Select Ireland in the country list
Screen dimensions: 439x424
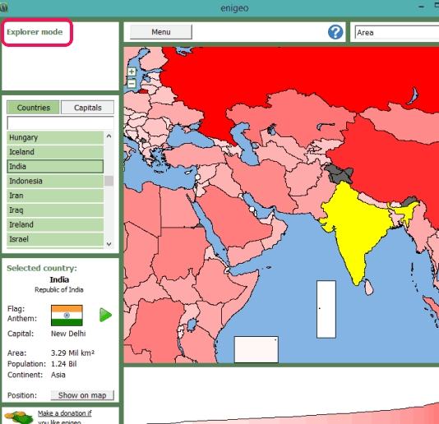click(55, 224)
